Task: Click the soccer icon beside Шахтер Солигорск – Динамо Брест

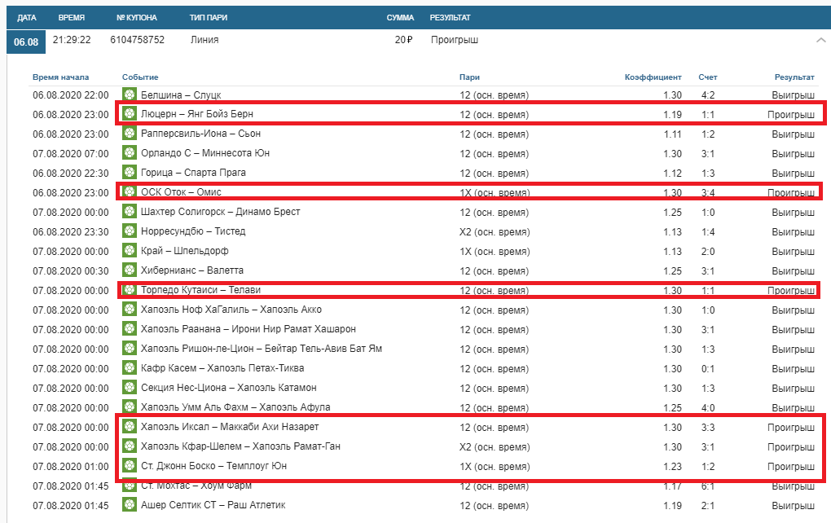Action: [x=130, y=212]
